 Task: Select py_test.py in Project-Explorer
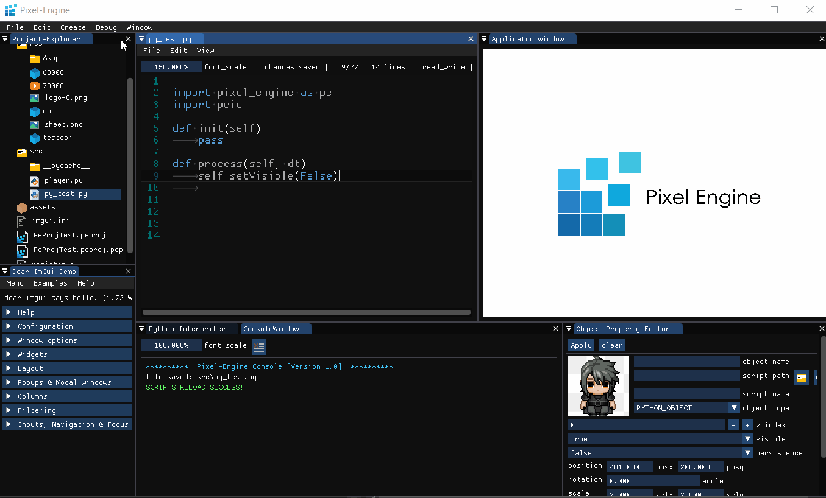pyautogui.click(x=74, y=195)
